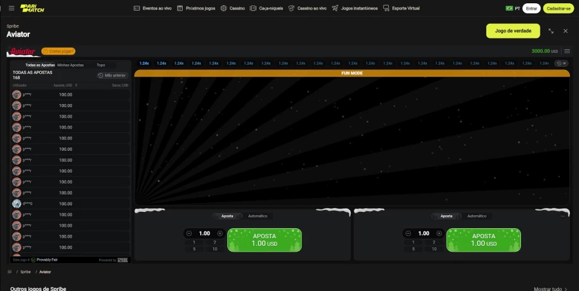Viewport: 579px width, 291px height.
Task: Expand the multiplier history dropdown
Action: pyautogui.click(x=562, y=64)
